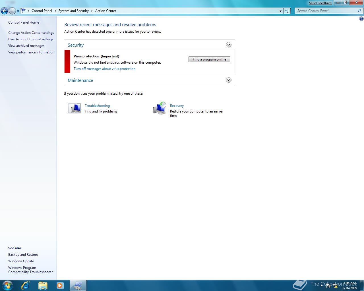This screenshot has height=291, width=364.
Task: Open Windows Explorer folder on taskbar
Action: pyautogui.click(x=43, y=285)
